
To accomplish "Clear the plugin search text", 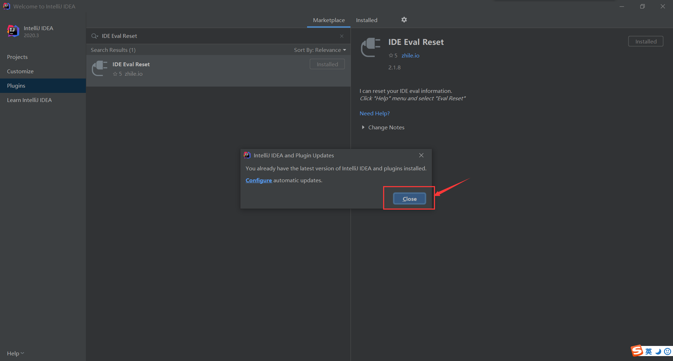I will pyautogui.click(x=342, y=36).
